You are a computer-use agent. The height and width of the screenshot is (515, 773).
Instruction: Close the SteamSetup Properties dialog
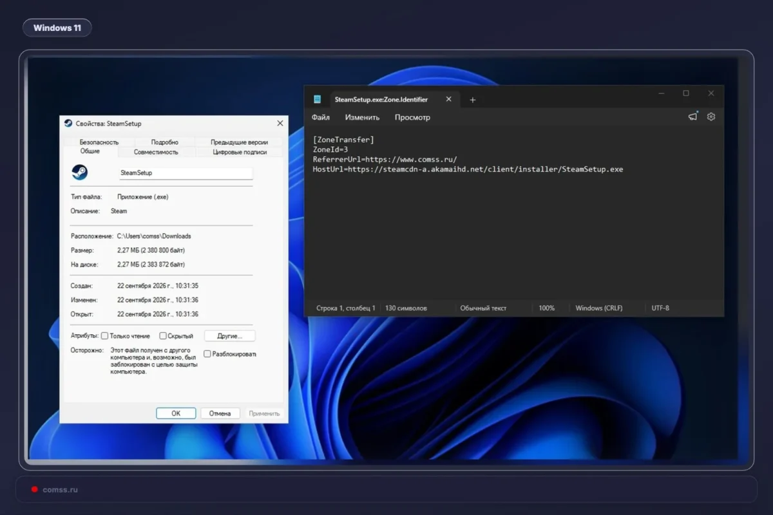coord(280,123)
